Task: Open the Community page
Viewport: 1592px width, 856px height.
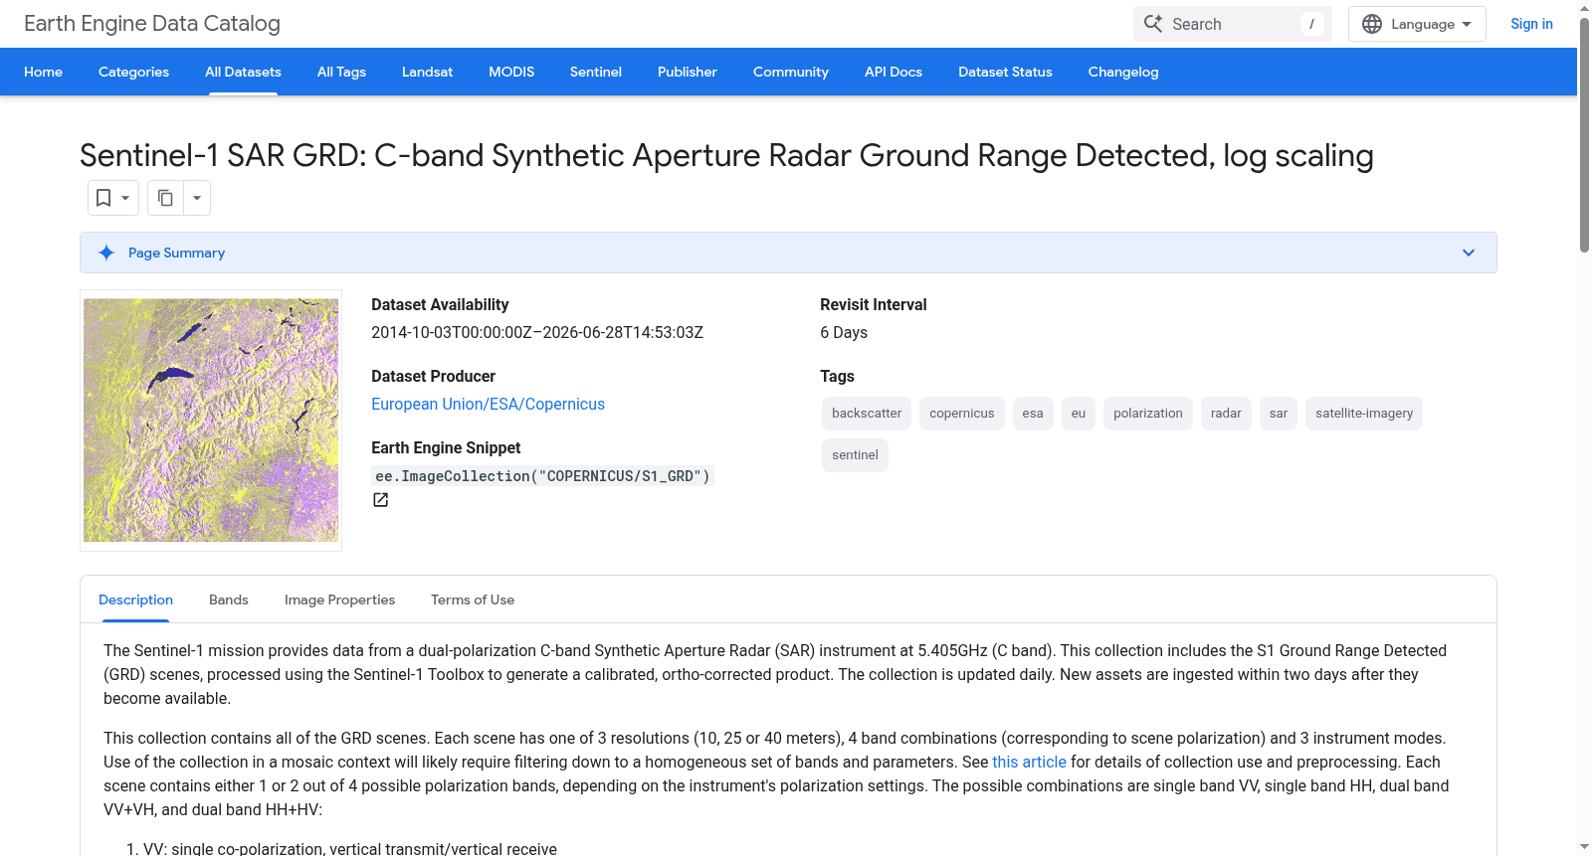Action: point(791,72)
